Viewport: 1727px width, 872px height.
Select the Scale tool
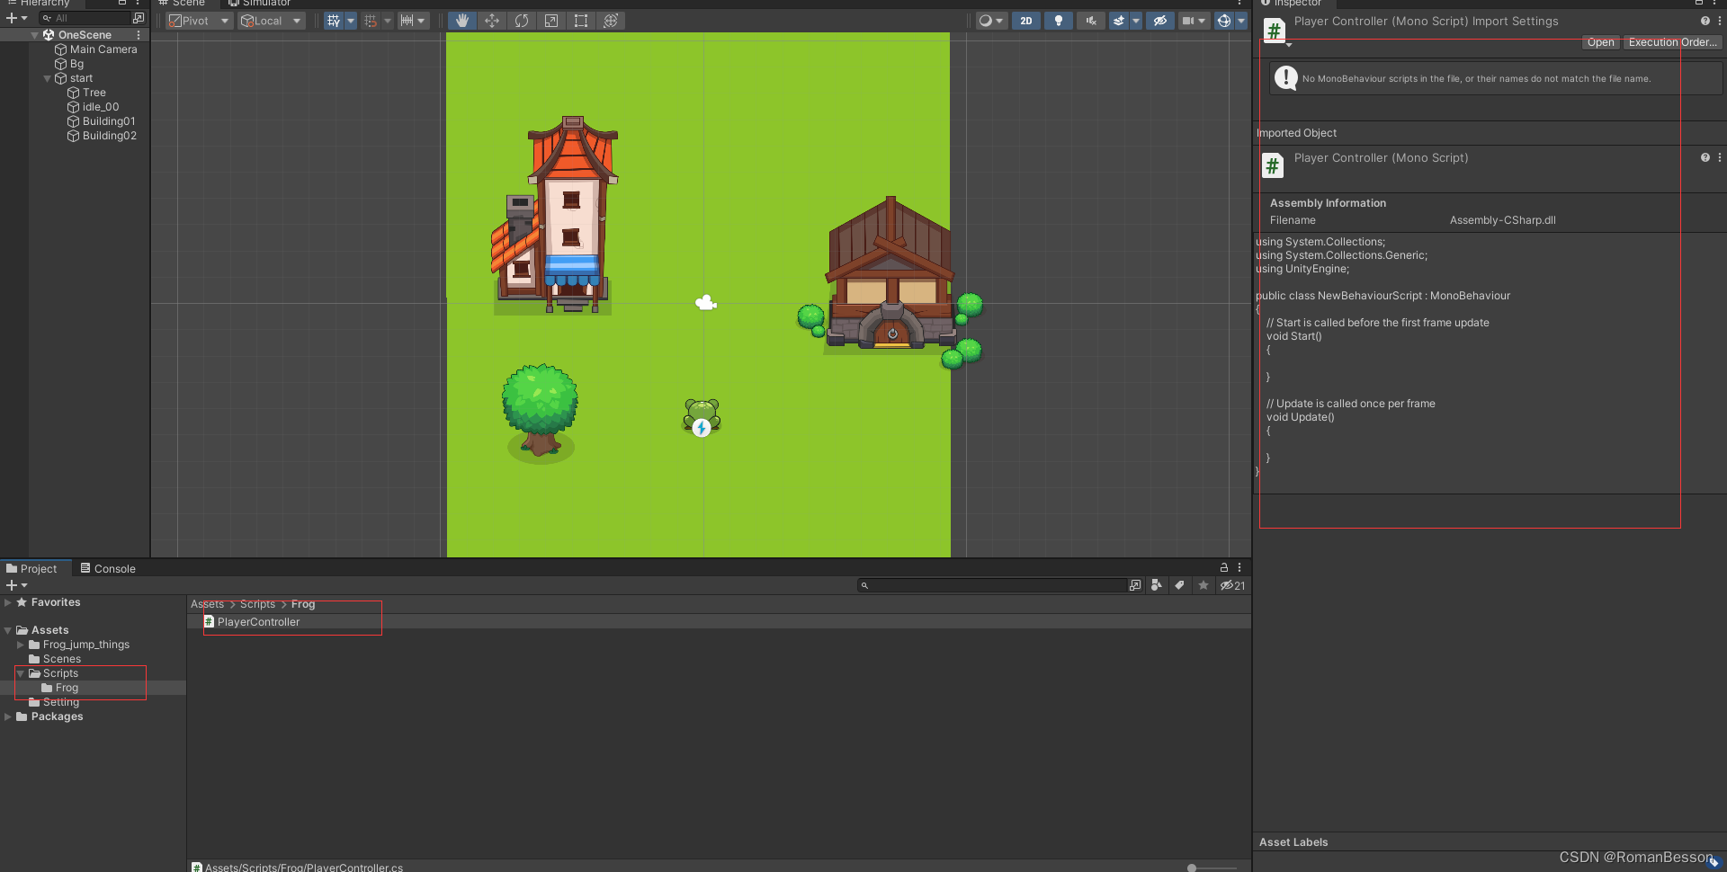tap(551, 21)
